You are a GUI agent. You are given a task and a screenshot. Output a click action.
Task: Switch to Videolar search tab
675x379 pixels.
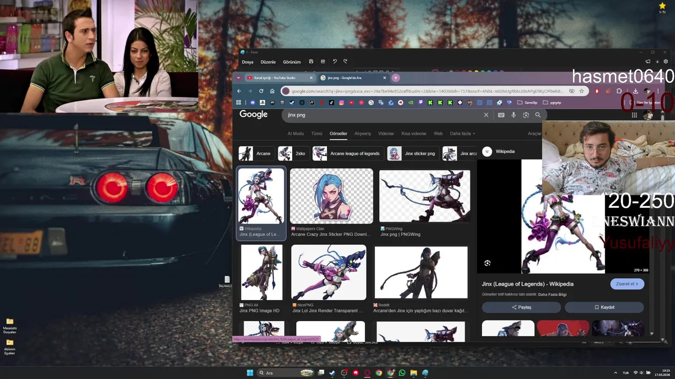point(386,134)
